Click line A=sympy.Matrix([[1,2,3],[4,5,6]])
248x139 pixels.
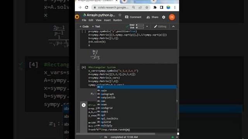point(112,74)
